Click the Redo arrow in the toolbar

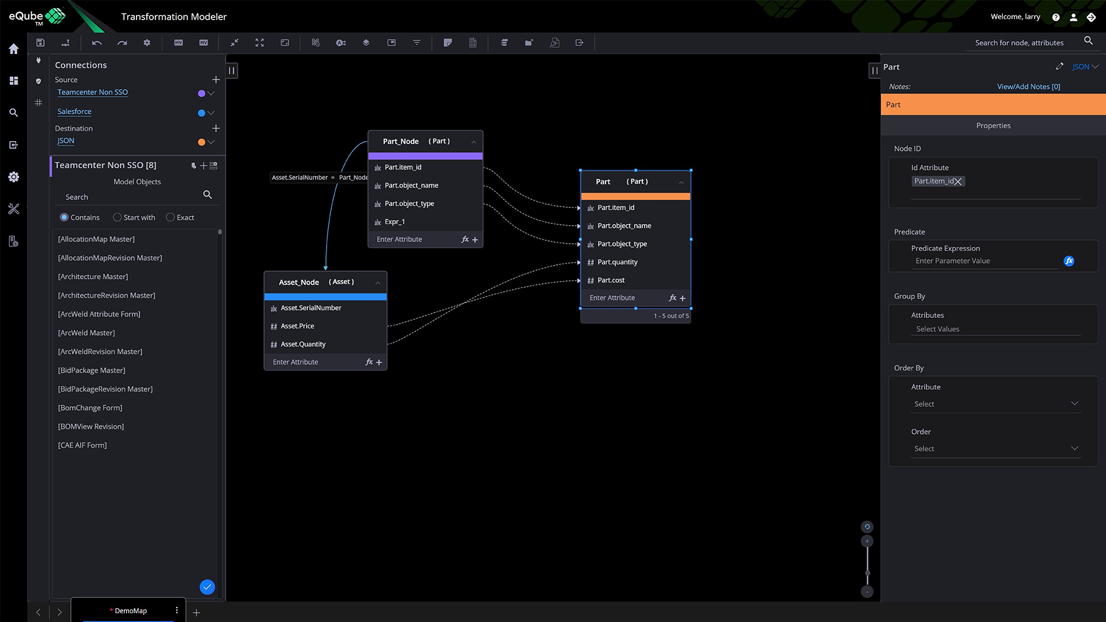[x=122, y=43]
